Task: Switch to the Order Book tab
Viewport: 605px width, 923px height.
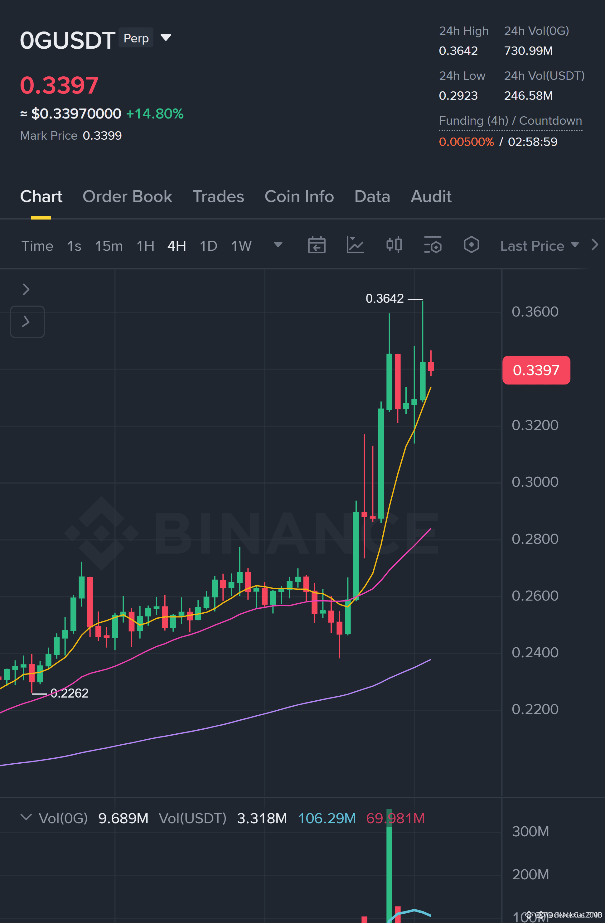Action: 127,196
